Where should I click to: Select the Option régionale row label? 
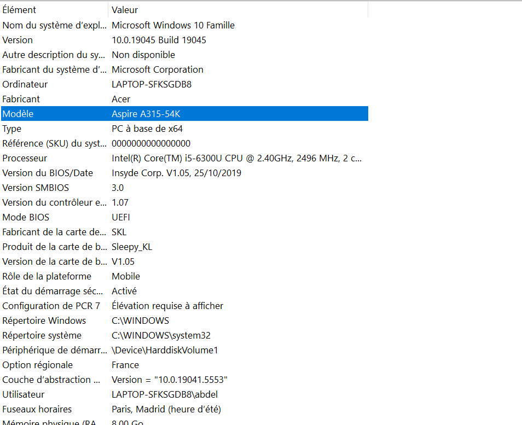point(37,365)
